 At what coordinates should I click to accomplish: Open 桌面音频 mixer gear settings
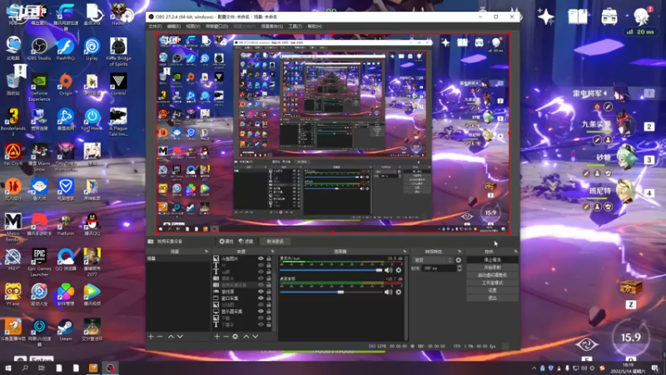pyautogui.click(x=399, y=292)
